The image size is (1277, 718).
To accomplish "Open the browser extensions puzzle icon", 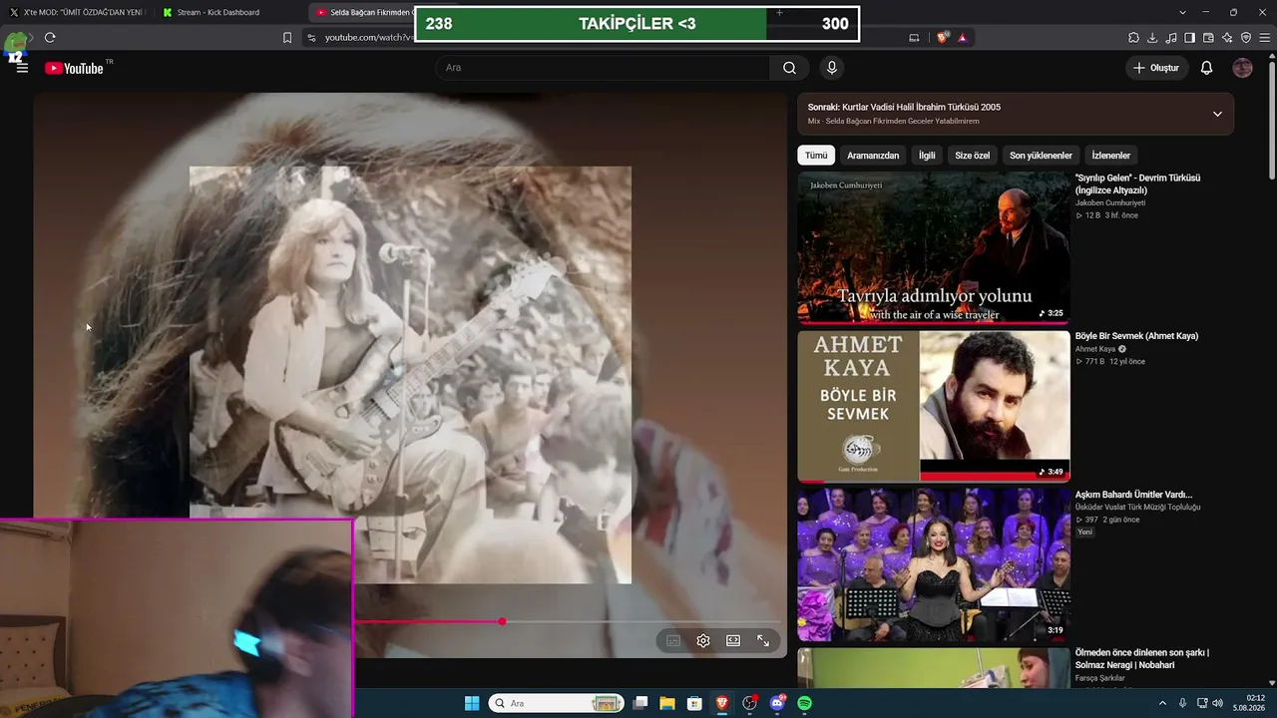I will [x=1133, y=38].
